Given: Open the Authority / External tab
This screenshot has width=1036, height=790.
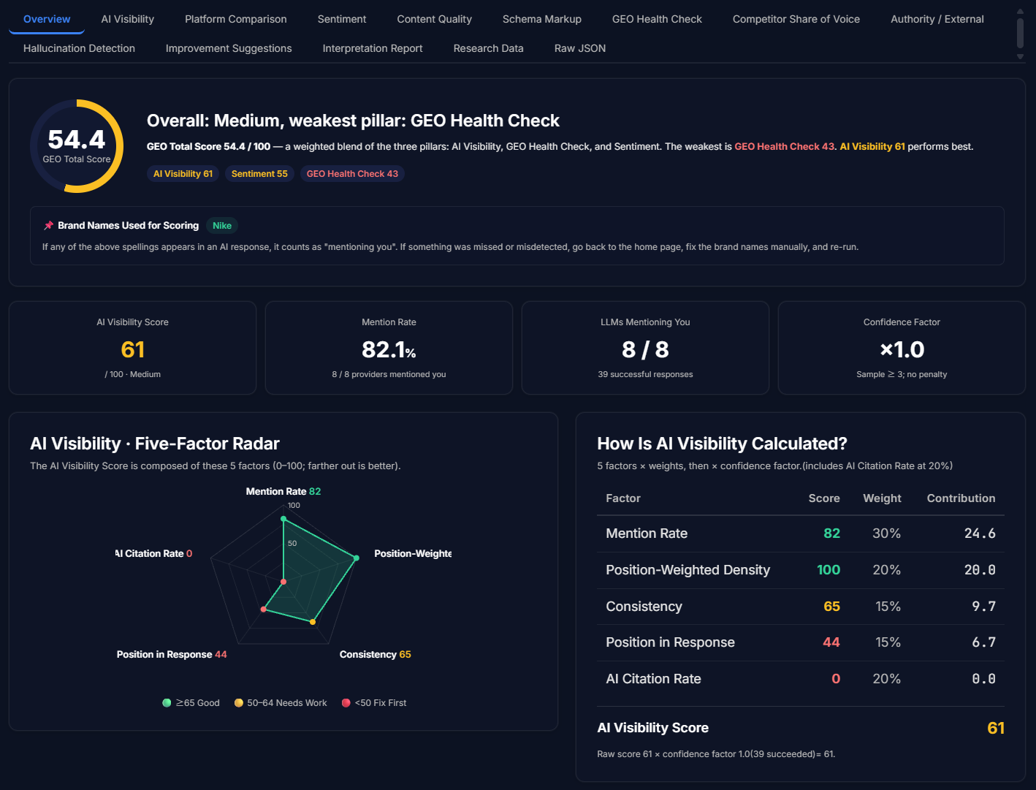Looking at the screenshot, I should coord(937,19).
